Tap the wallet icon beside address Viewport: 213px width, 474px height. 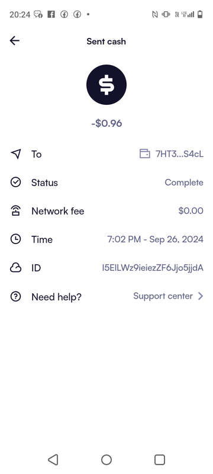point(145,154)
